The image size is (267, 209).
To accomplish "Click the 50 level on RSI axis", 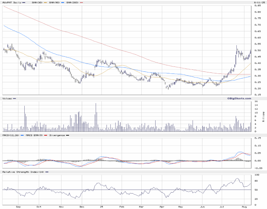I will 256,190.
